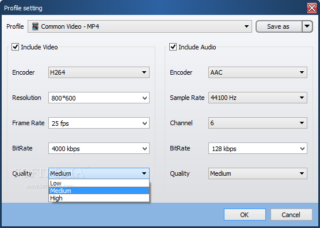Open the Profile dropdown showing Common Video - MP4
Screen dimensions: 320x228
[140, 26]
